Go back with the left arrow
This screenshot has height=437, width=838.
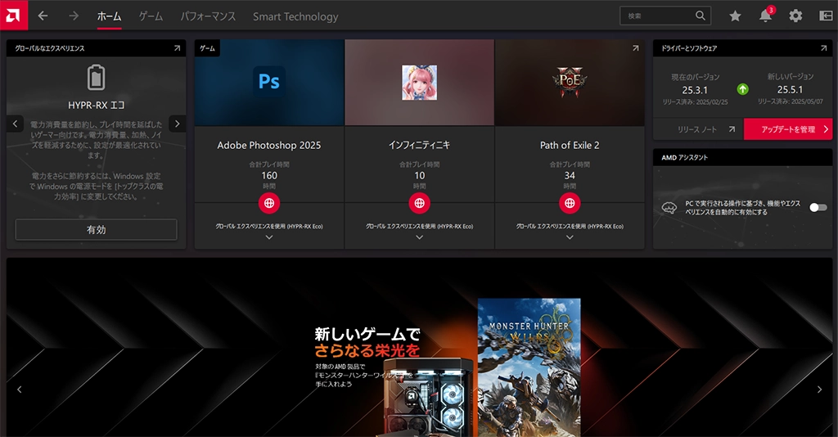coord(43,16)
